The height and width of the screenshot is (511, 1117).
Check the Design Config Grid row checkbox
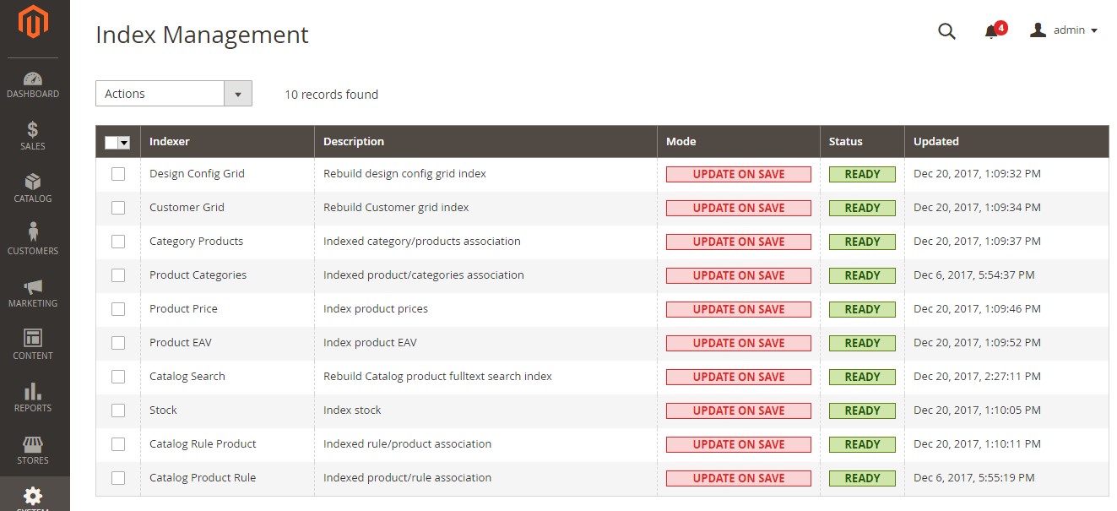(117, 173)
